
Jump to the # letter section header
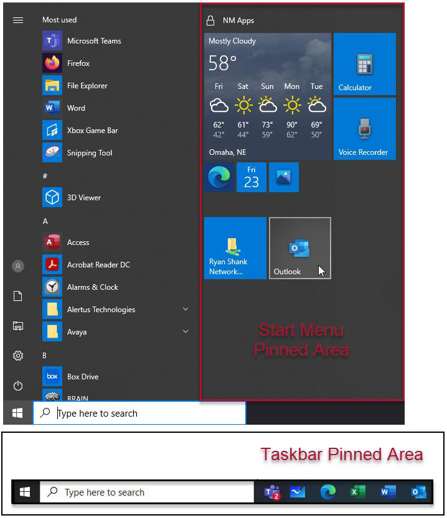pos(45,176)
